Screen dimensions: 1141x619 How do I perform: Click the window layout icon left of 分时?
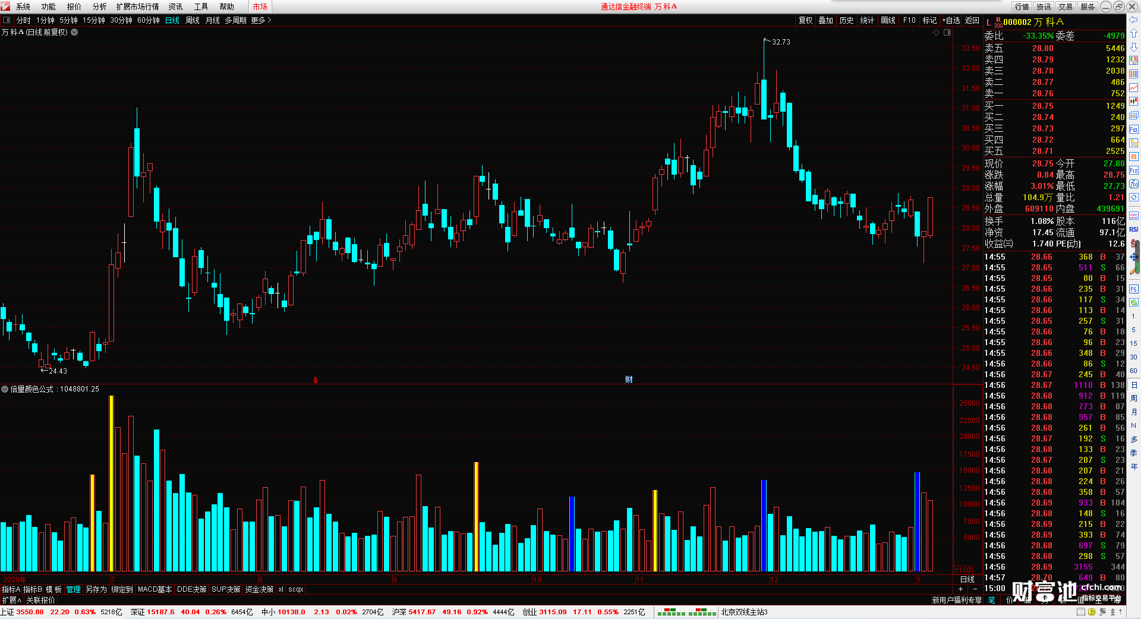pos(7,20)
